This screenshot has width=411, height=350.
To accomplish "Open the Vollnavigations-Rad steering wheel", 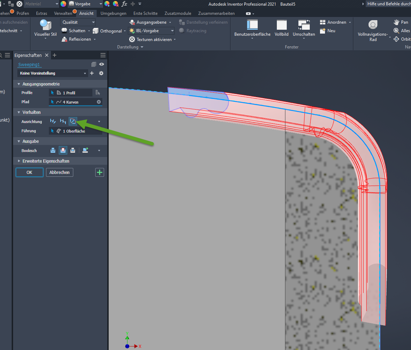I will pyautogui.click(x=372, y=25).
